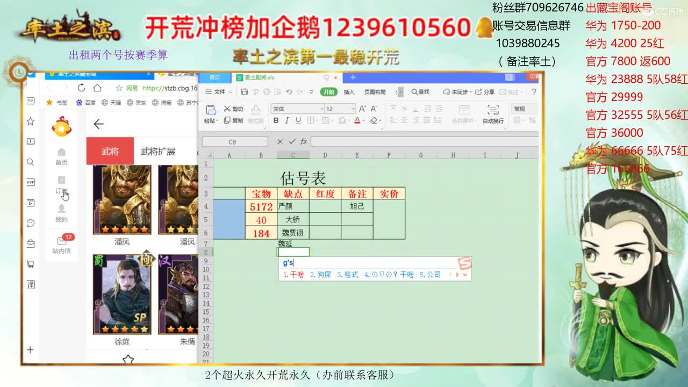Select cell containing 妲己
688x387 pixels.
357,206
